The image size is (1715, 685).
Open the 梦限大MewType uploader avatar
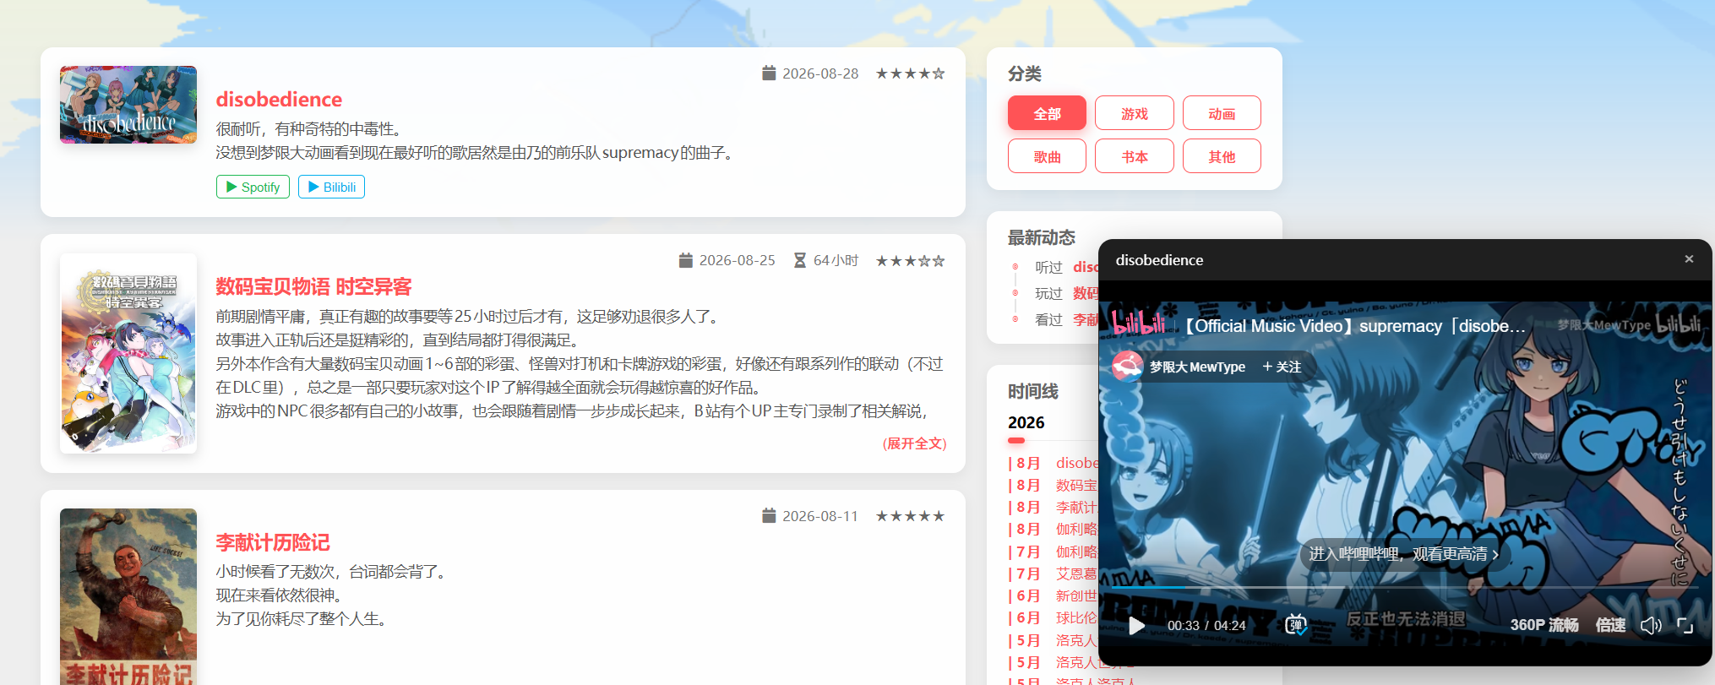click(1128, 367)
